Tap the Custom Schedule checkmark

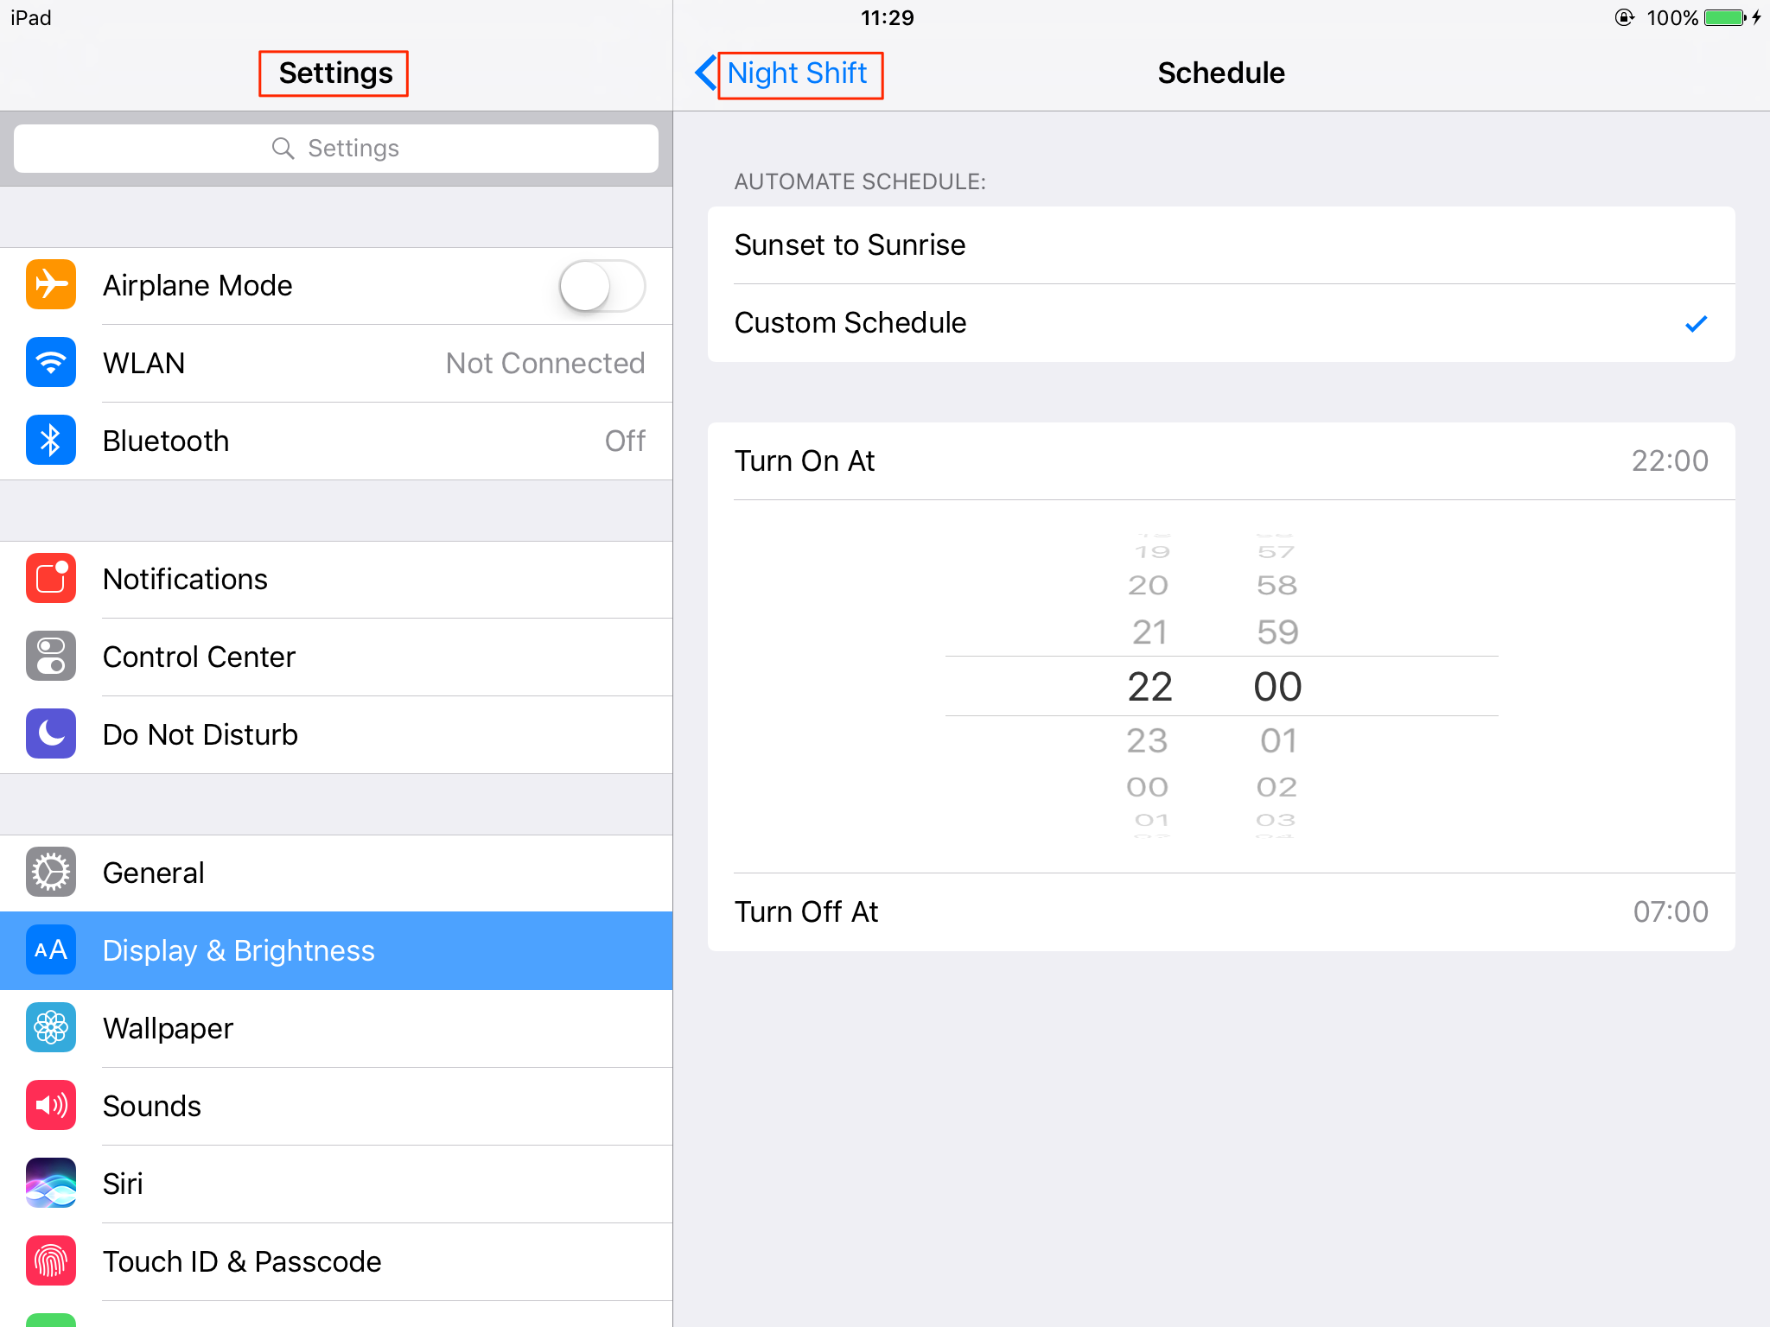click(1696, 324)
